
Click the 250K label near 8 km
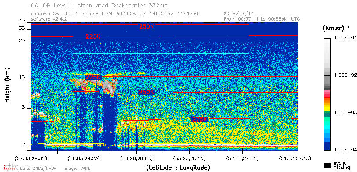click(x=147, y=92)
